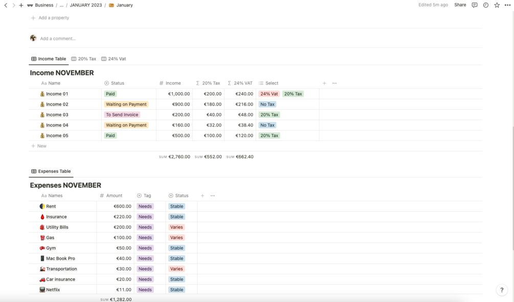Open the 24% VAT column header menu

(240, 83)
